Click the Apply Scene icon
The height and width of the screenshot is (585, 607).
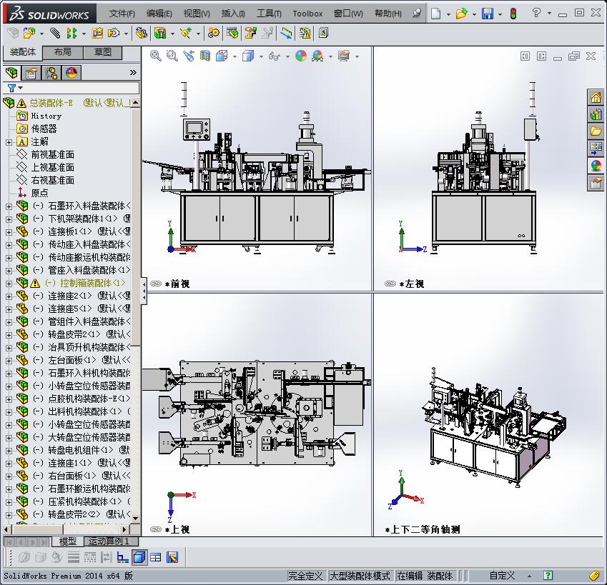(x=317, y=56)
